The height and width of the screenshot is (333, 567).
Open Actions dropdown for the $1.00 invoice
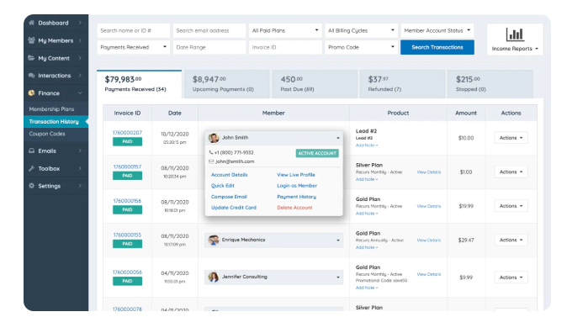(511, 172)
